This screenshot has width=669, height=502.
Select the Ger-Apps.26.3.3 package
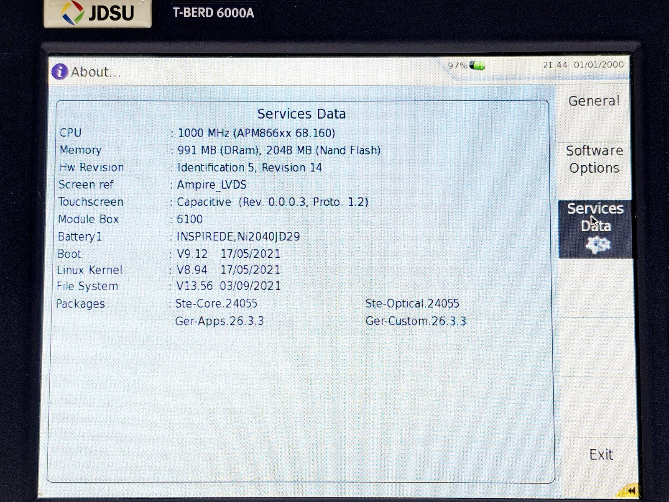220,321
